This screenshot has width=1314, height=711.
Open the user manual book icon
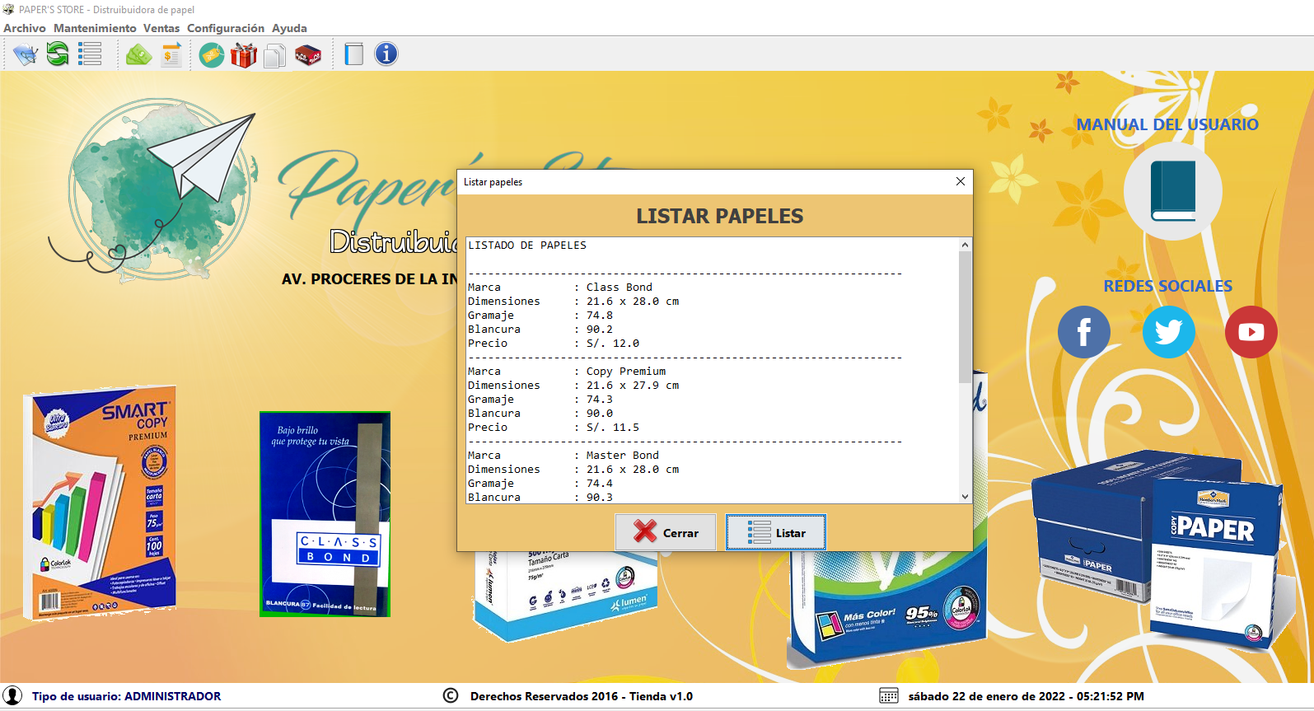pyautogui.click(x=1173, y=191)
